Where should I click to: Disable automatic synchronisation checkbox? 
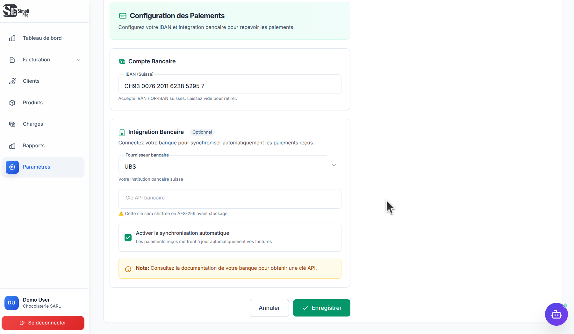pos(128,238)
